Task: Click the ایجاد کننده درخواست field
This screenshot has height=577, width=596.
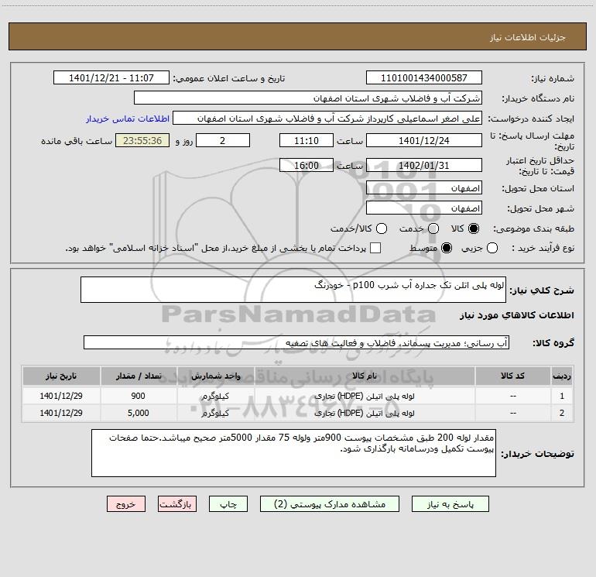Action: pyautogui.click(x=327, y=118)
